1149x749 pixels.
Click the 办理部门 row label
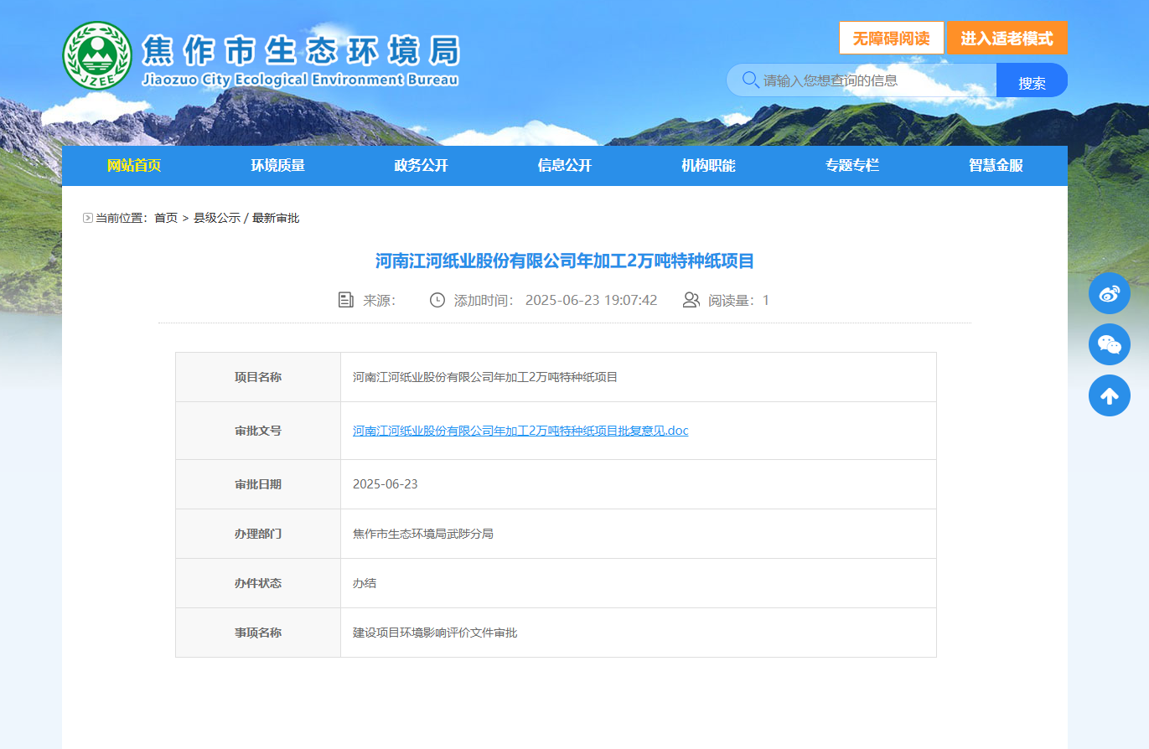click(258, 534)
